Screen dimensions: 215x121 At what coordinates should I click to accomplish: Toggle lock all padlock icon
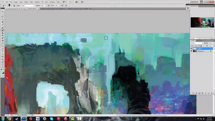(x=201, y=46)
